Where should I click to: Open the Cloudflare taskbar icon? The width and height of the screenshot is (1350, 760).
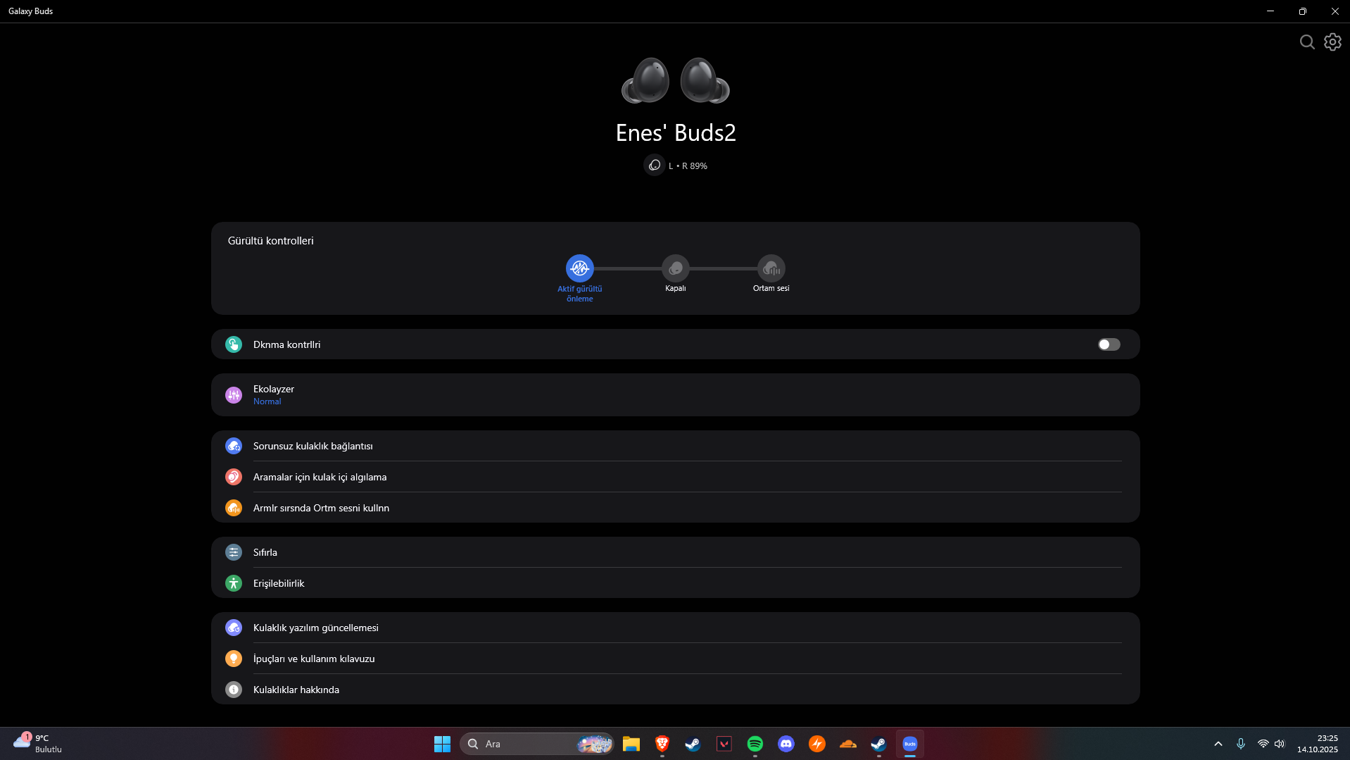pyautogui.click(x=847, y=744)
